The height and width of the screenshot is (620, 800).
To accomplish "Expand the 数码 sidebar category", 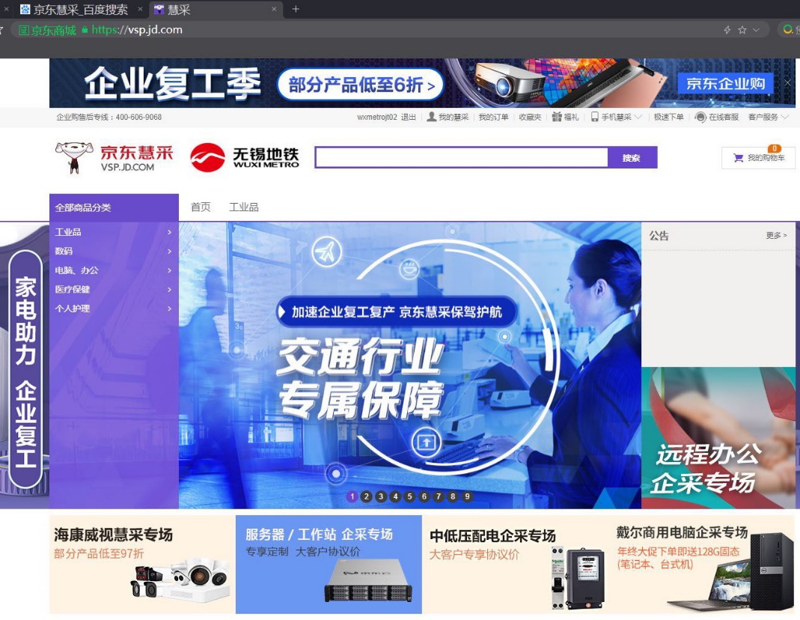I will coord(114,251).
